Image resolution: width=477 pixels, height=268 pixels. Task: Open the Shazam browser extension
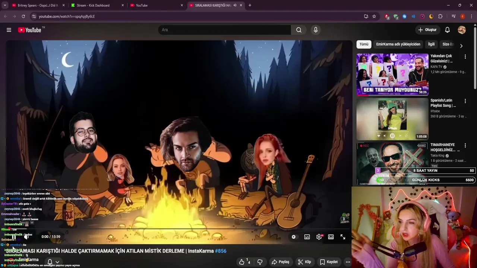pyautogui.click(x=404, y=16)
